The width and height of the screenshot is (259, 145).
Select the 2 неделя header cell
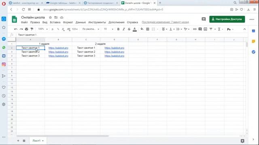(x=100, y=44)
